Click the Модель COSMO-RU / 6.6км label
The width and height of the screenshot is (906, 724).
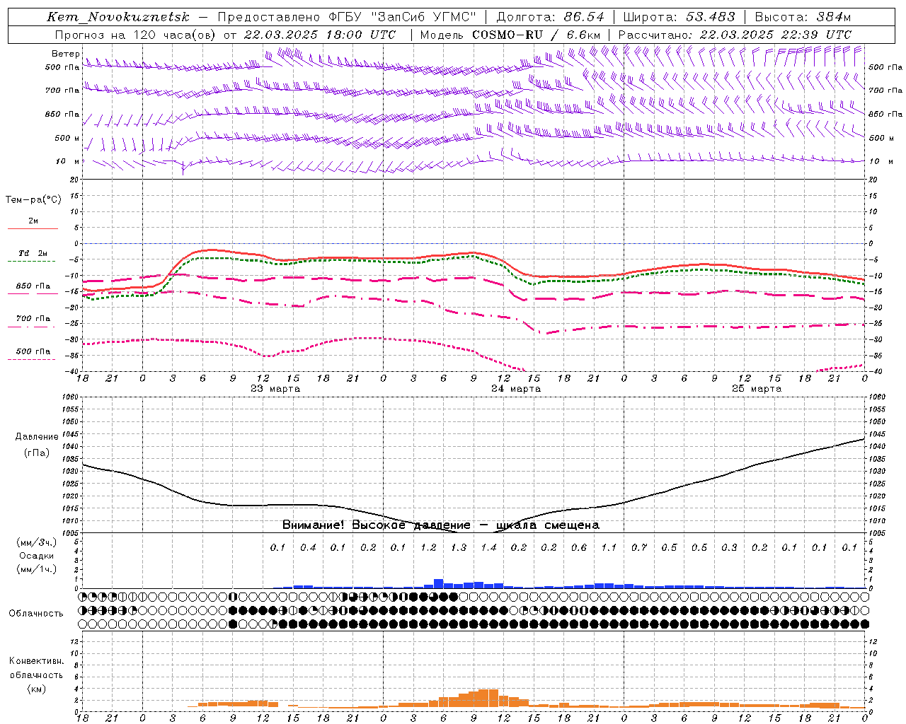[510, 35]
